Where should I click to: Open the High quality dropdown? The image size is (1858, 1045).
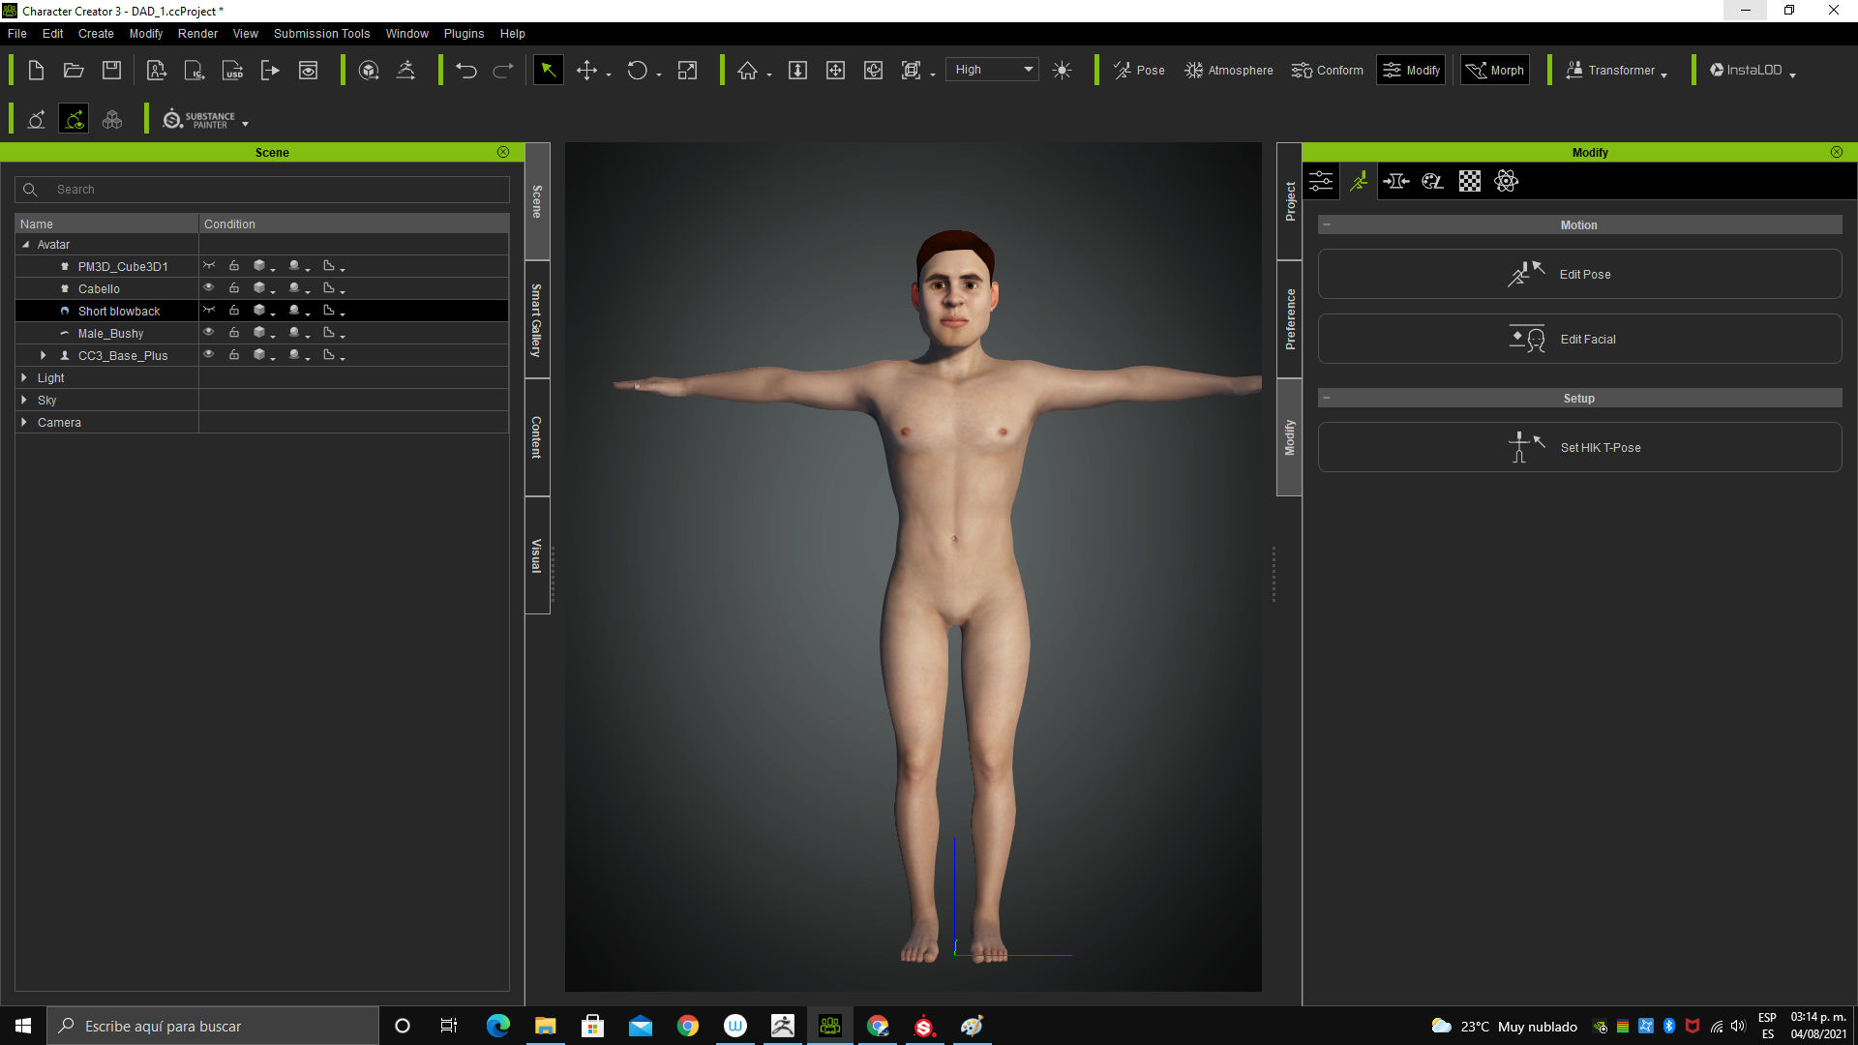[x=992, y=70]
